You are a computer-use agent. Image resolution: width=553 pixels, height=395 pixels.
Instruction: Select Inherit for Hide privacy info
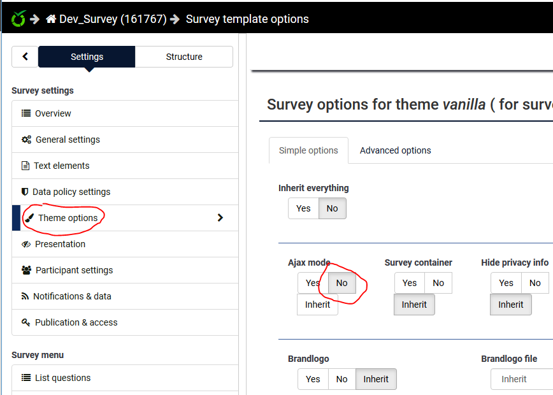(510, 305)
